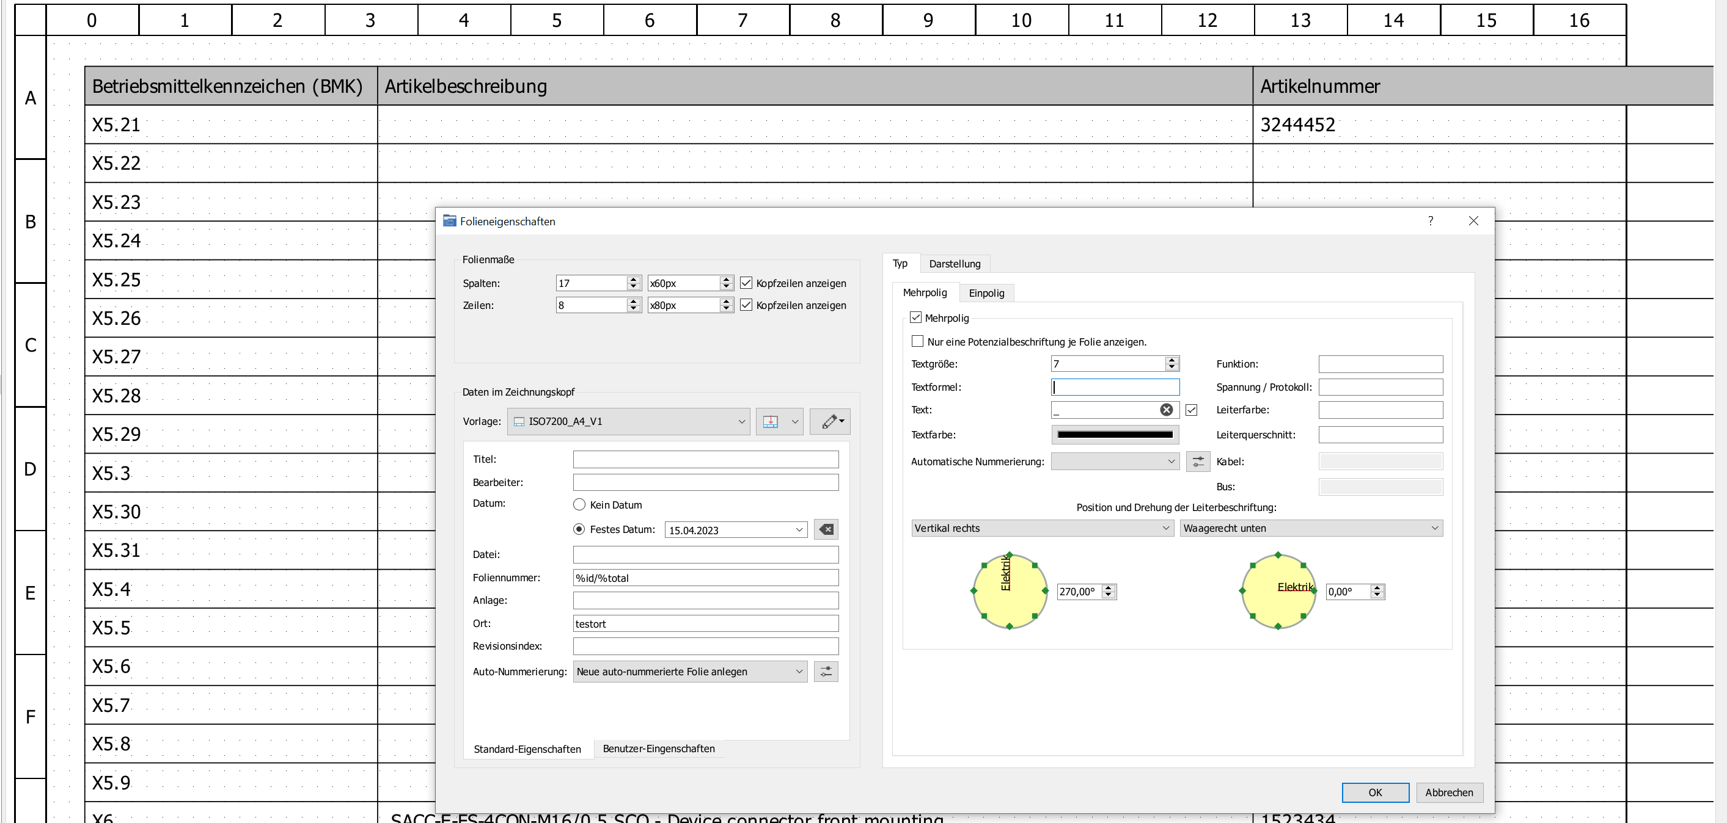Select the Kein Datum radio button

(x=579, y=505)
